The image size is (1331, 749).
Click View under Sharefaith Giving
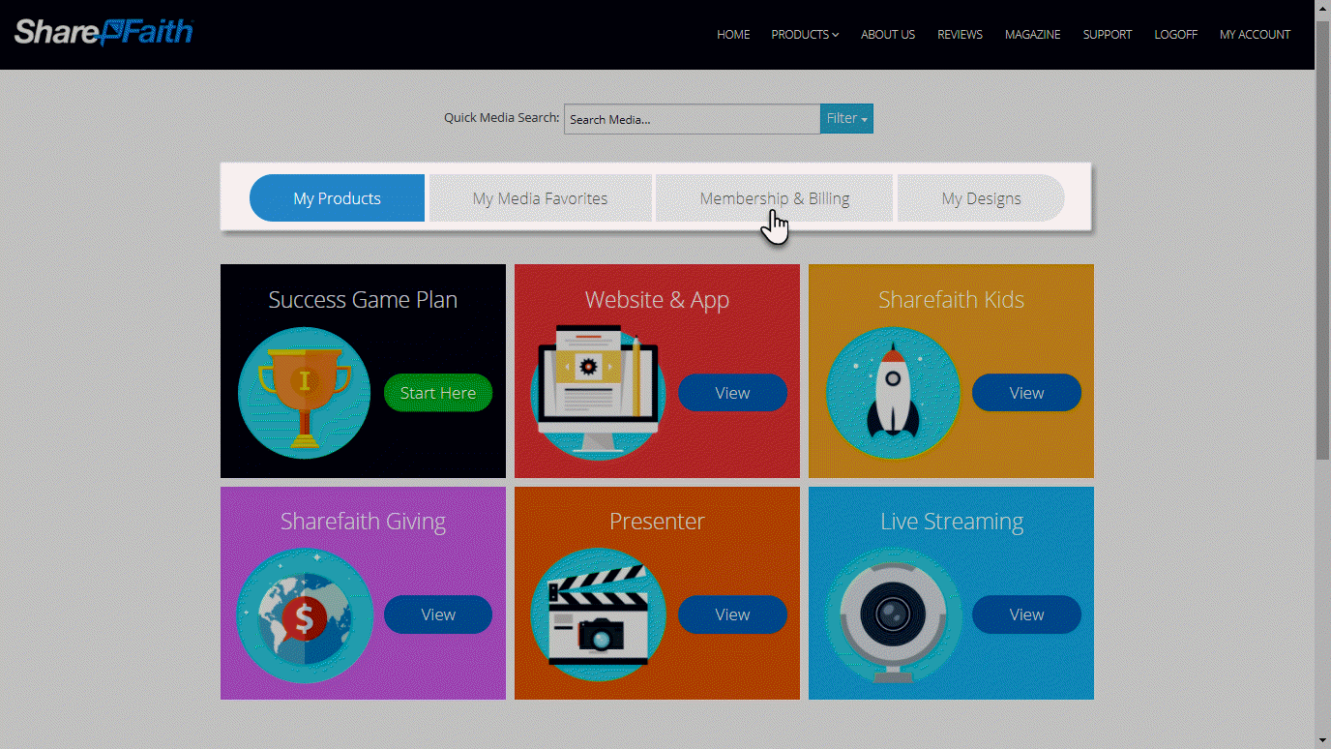click(438, 614)
